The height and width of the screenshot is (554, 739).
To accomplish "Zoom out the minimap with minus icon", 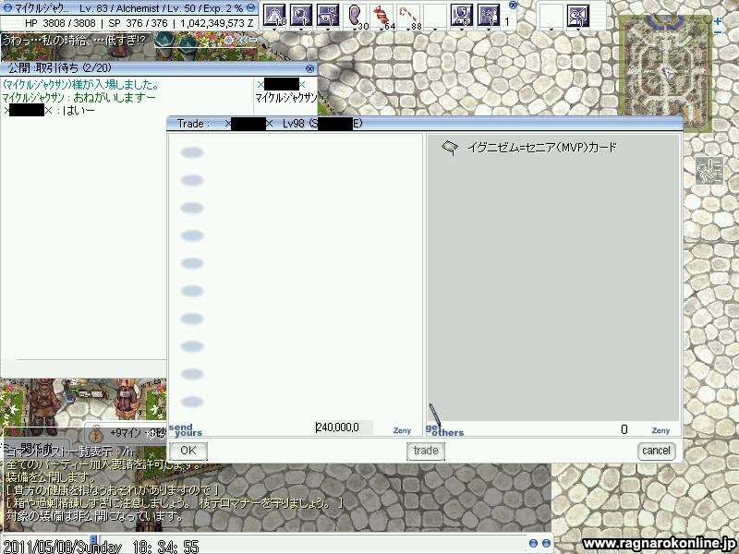I will 718,32.
